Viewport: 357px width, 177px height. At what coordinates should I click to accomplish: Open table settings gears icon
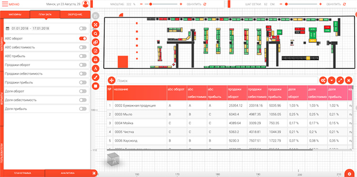click(x=323, y=80)
